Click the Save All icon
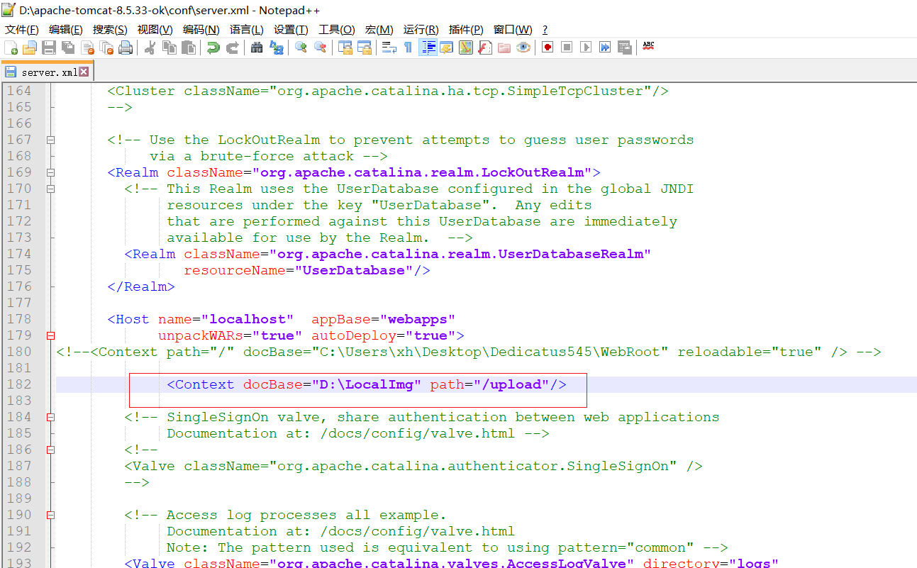 (68, 48)
